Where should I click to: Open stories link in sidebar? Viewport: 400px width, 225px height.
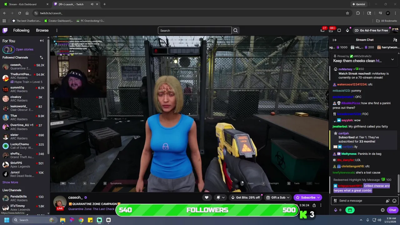24,49
